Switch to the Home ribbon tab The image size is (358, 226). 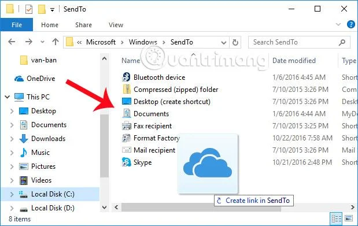click(x=50, y=25)
